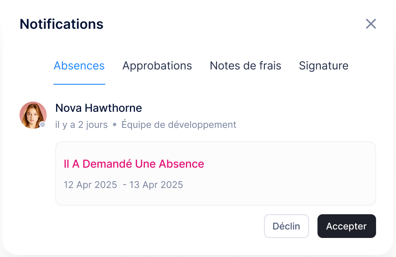Close the Notifications panel

click(371, 24)
